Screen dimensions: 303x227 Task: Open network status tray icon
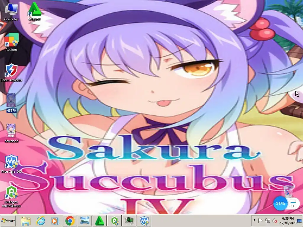(267, 220)
